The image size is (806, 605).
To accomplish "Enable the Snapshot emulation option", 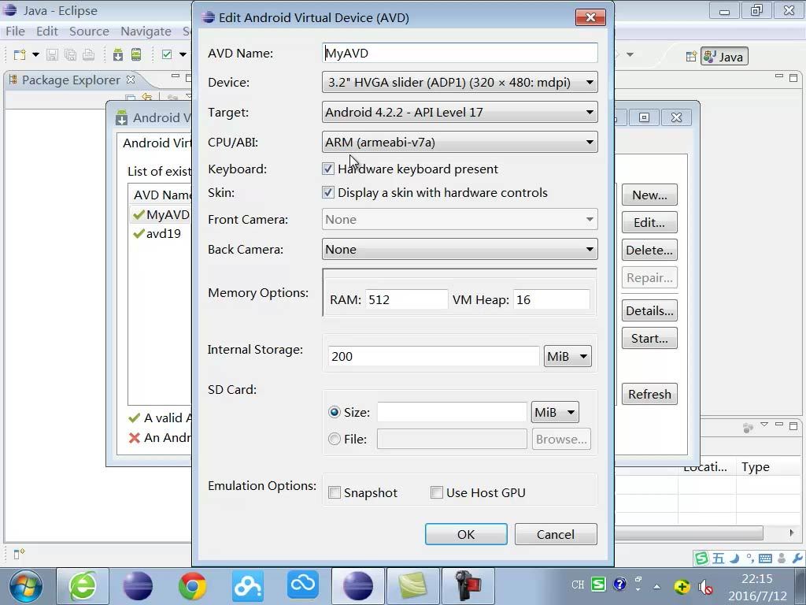I will click(335, 492).
